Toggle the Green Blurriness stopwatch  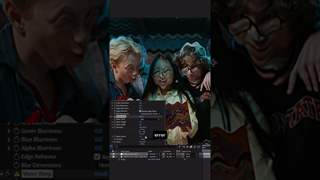pos(115,103)
